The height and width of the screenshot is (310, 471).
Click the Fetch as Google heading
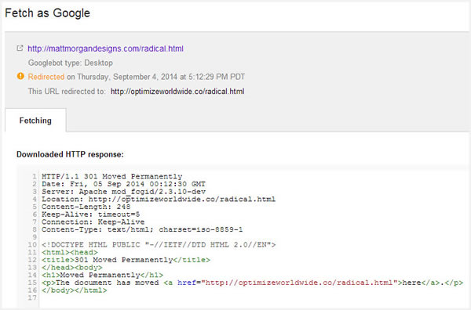point(47,13)
